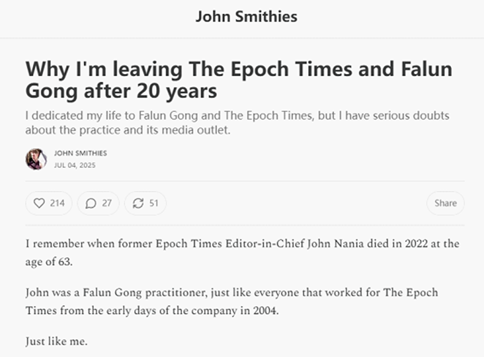
Task: Click the author's profile picture
Action: (36, 159)
